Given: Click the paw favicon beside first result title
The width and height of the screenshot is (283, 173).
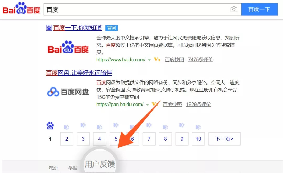Looking at the screenshot, I should coord(49,28).
